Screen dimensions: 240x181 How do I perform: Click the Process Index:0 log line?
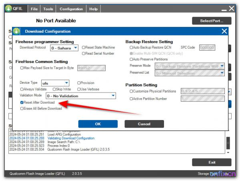(59, 146)
